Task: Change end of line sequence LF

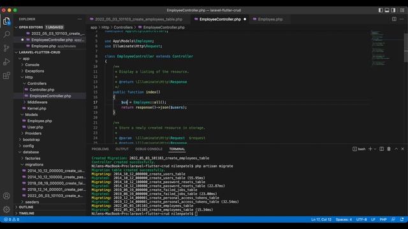Action: pos(373,219)
